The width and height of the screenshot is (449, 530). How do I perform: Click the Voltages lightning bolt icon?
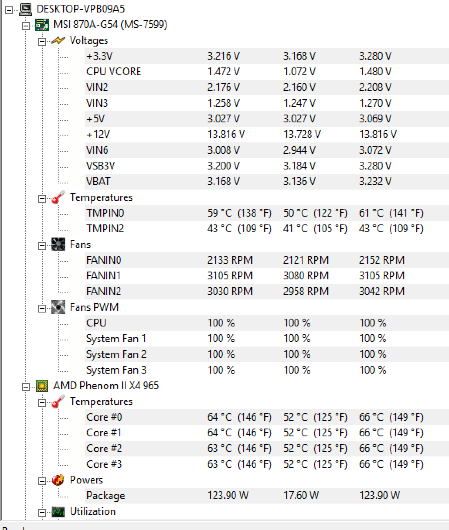pyautogui.click(x=58, y=40)
